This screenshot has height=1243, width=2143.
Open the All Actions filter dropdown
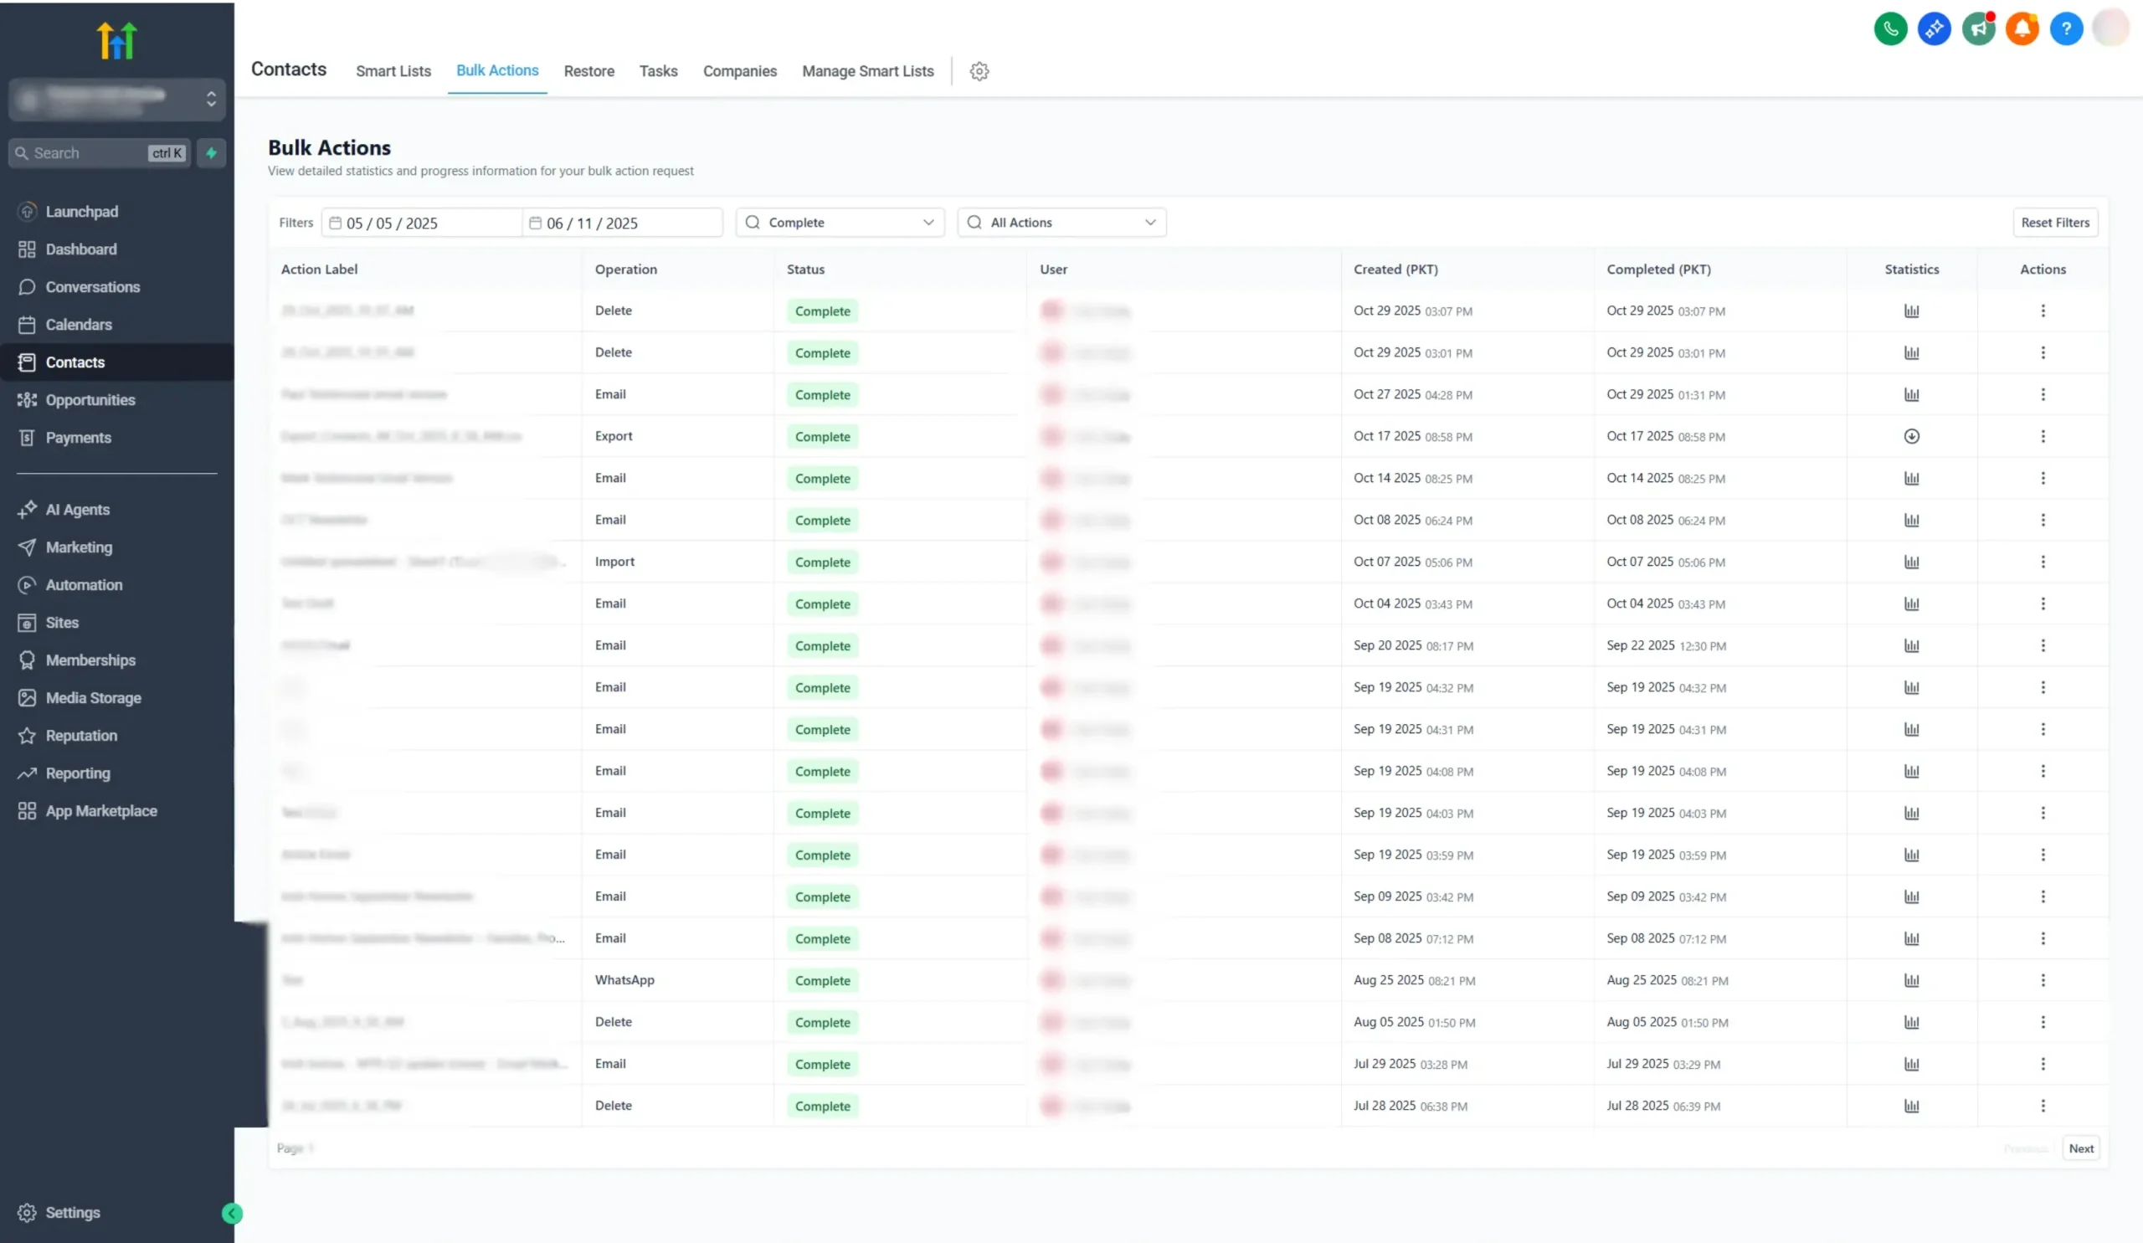coord(1061,223)
